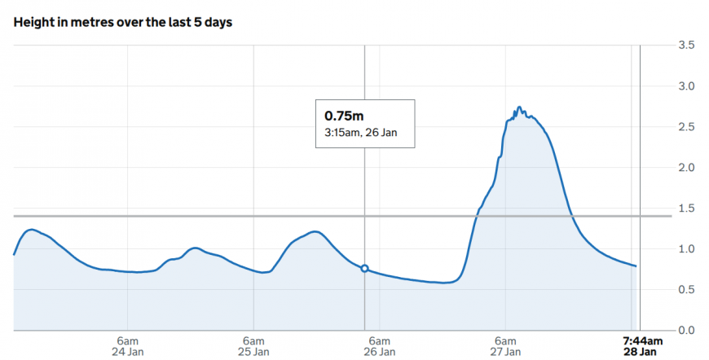
Task: Click the grey horizontal threshold line
Action: (x=244, y=216)
